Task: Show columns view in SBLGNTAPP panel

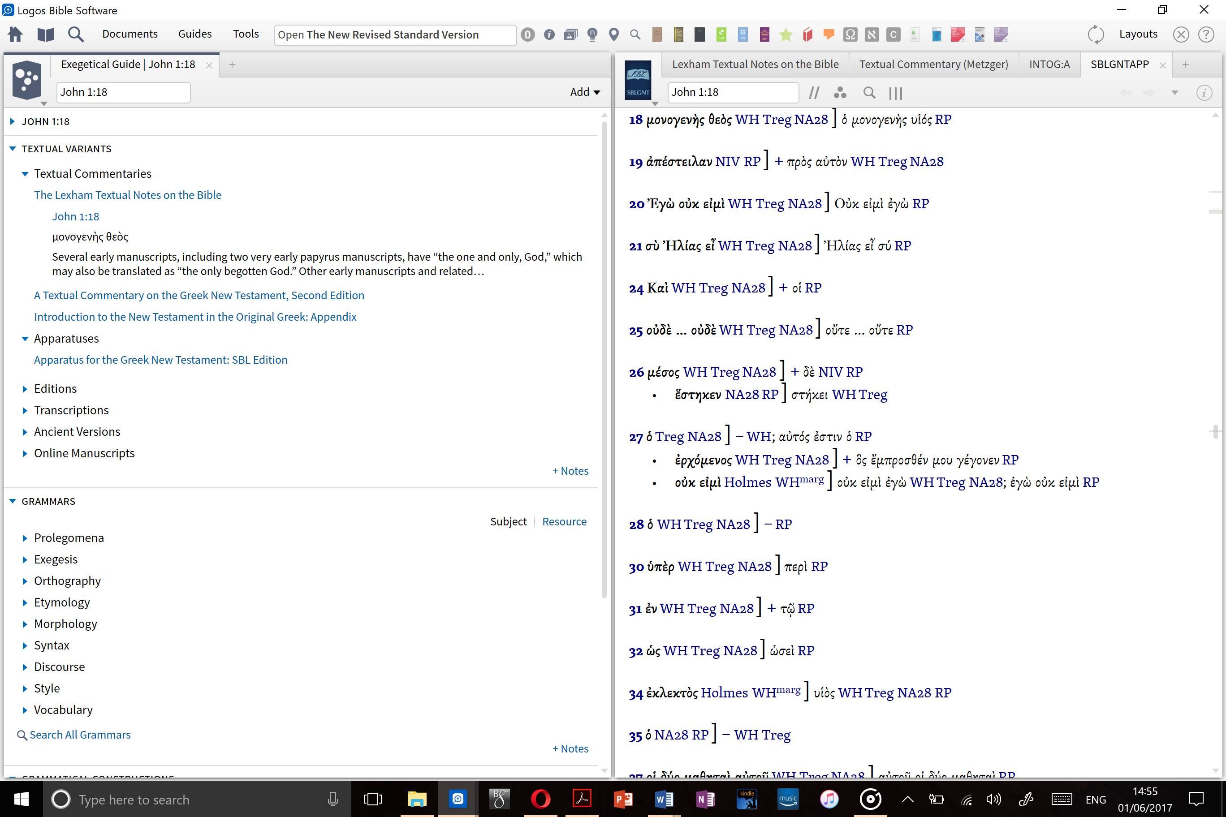Action: [x=895, y=93]
